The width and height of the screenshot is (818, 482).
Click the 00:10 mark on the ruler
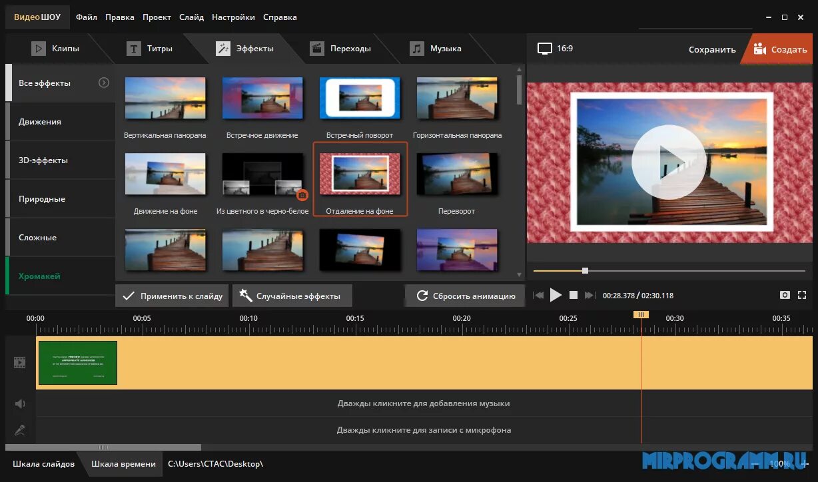[248, 318]
